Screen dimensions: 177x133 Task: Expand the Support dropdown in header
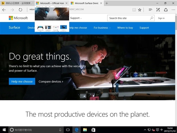point(76,18)
